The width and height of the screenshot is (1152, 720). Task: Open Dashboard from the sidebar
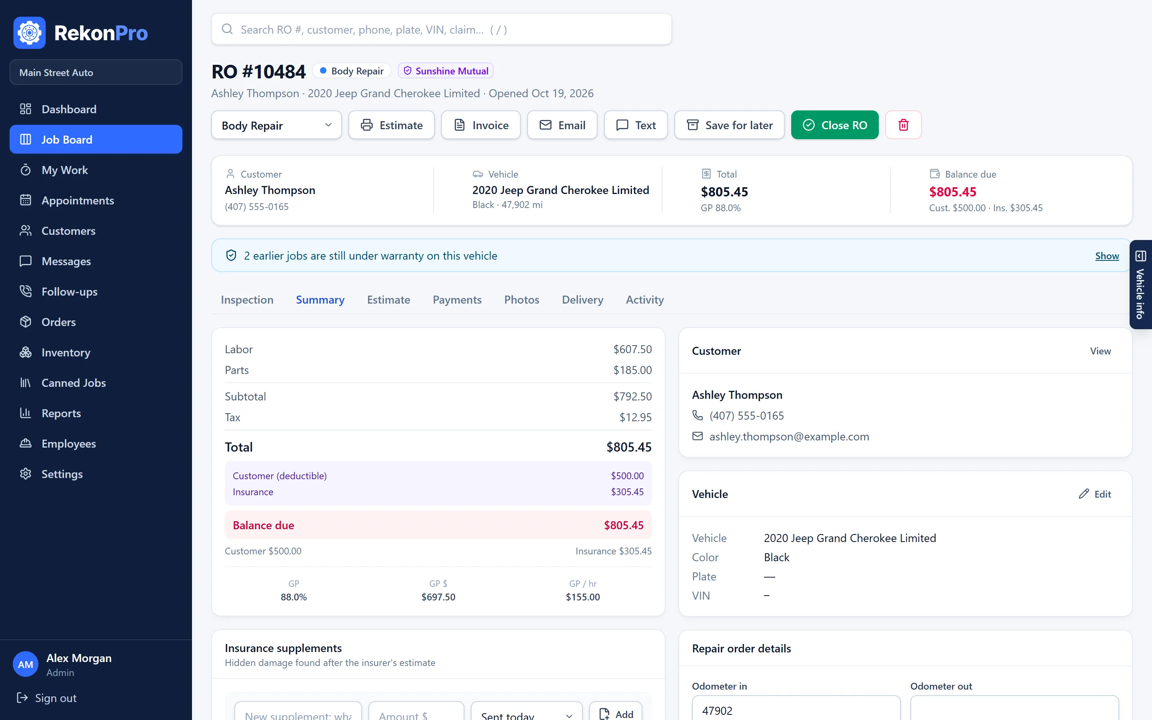coord(96,109)
